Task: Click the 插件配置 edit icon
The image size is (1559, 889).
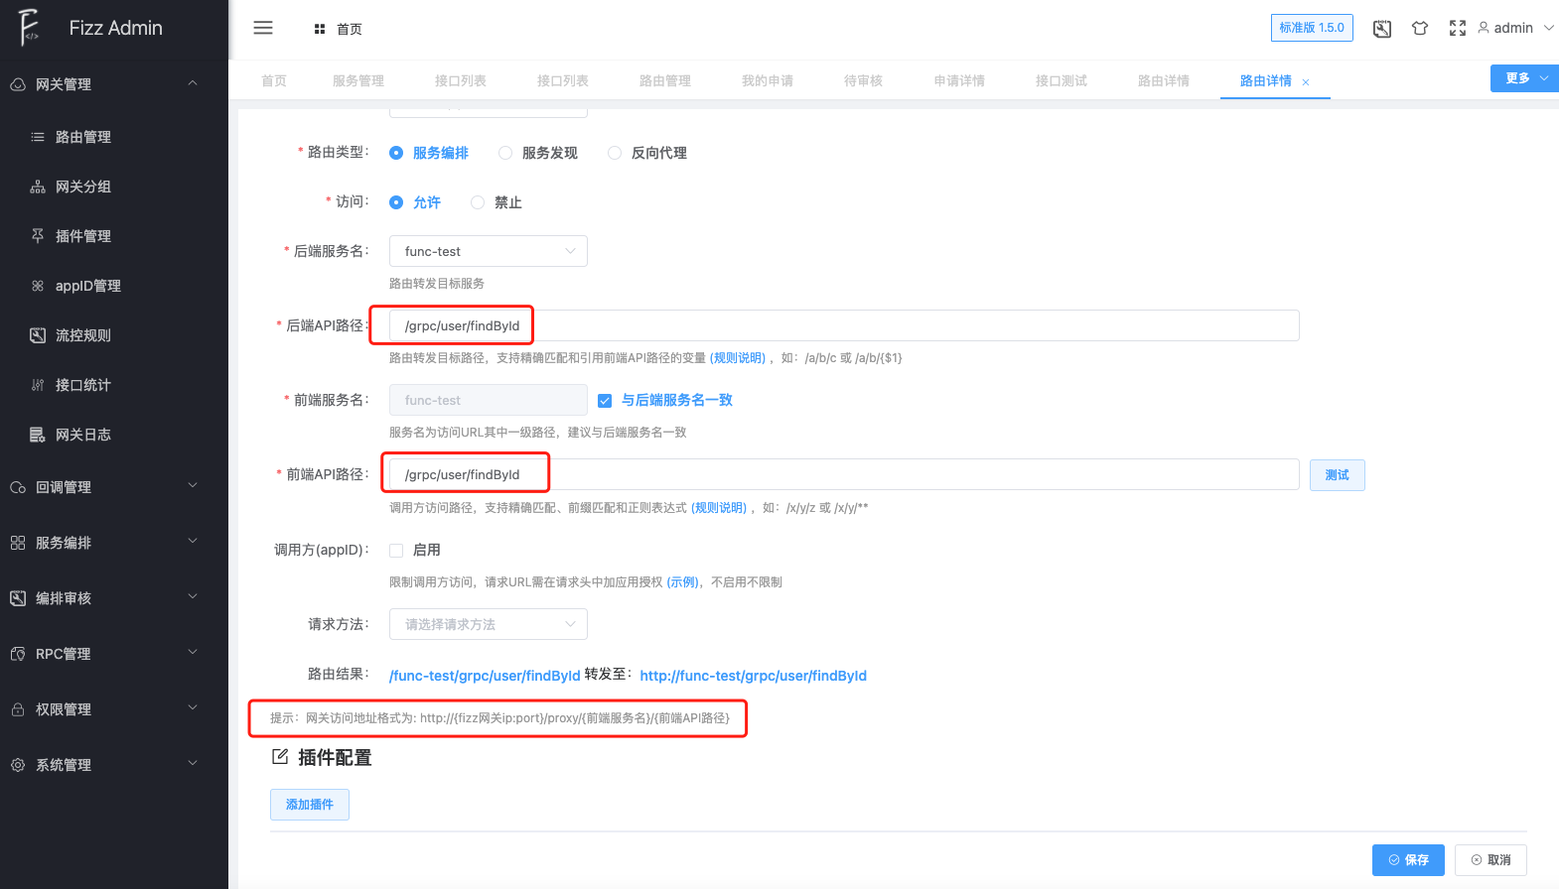Action: click(x=280, y=757)
